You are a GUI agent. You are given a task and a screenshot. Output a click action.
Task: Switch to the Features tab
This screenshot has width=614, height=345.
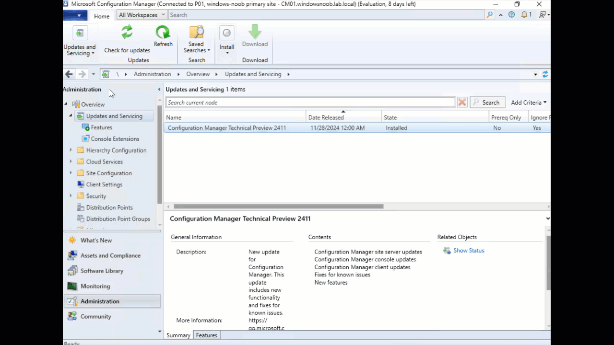[x=206, y=335]
